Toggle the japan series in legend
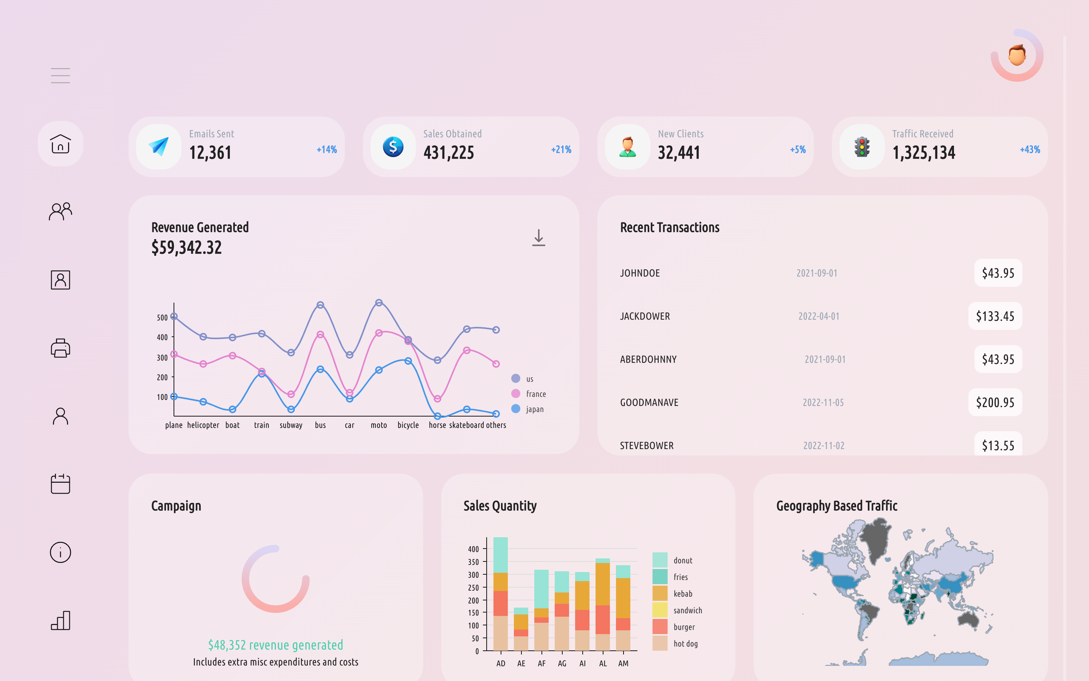 click(x=527, y=409)
